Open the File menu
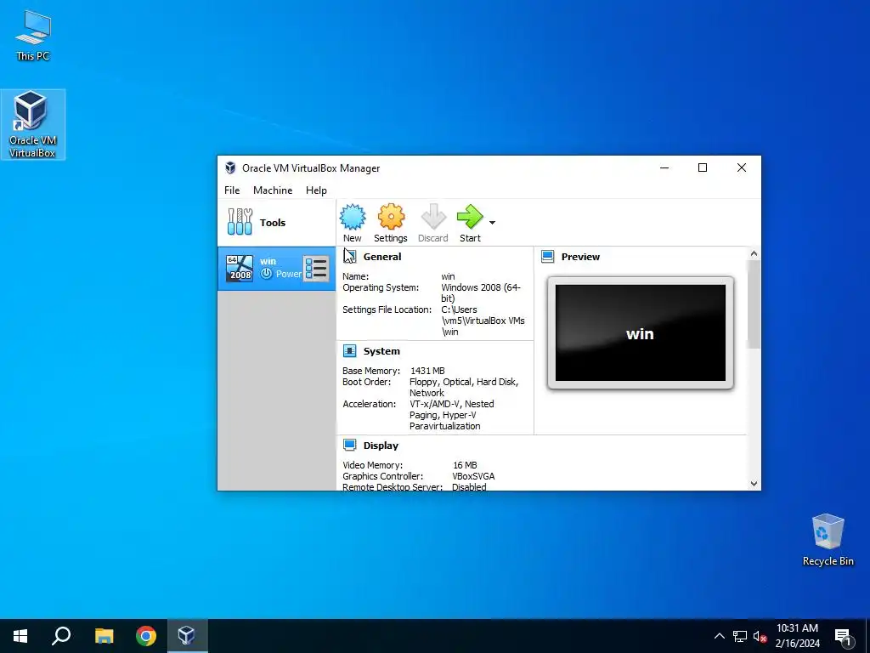This screenshot has width=870, height=653. pyautogui.click(x=232, y=190)
